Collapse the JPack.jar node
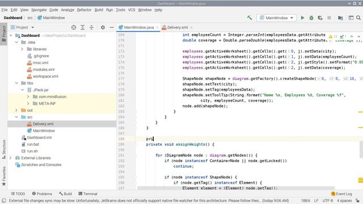This screenshot has width=363, height=204. click(x=22, y=90)
